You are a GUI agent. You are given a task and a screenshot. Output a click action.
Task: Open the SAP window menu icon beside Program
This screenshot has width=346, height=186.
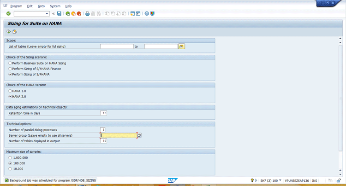[x=5, y=6]
